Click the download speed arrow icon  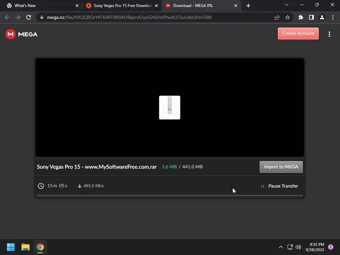(80, 186)
